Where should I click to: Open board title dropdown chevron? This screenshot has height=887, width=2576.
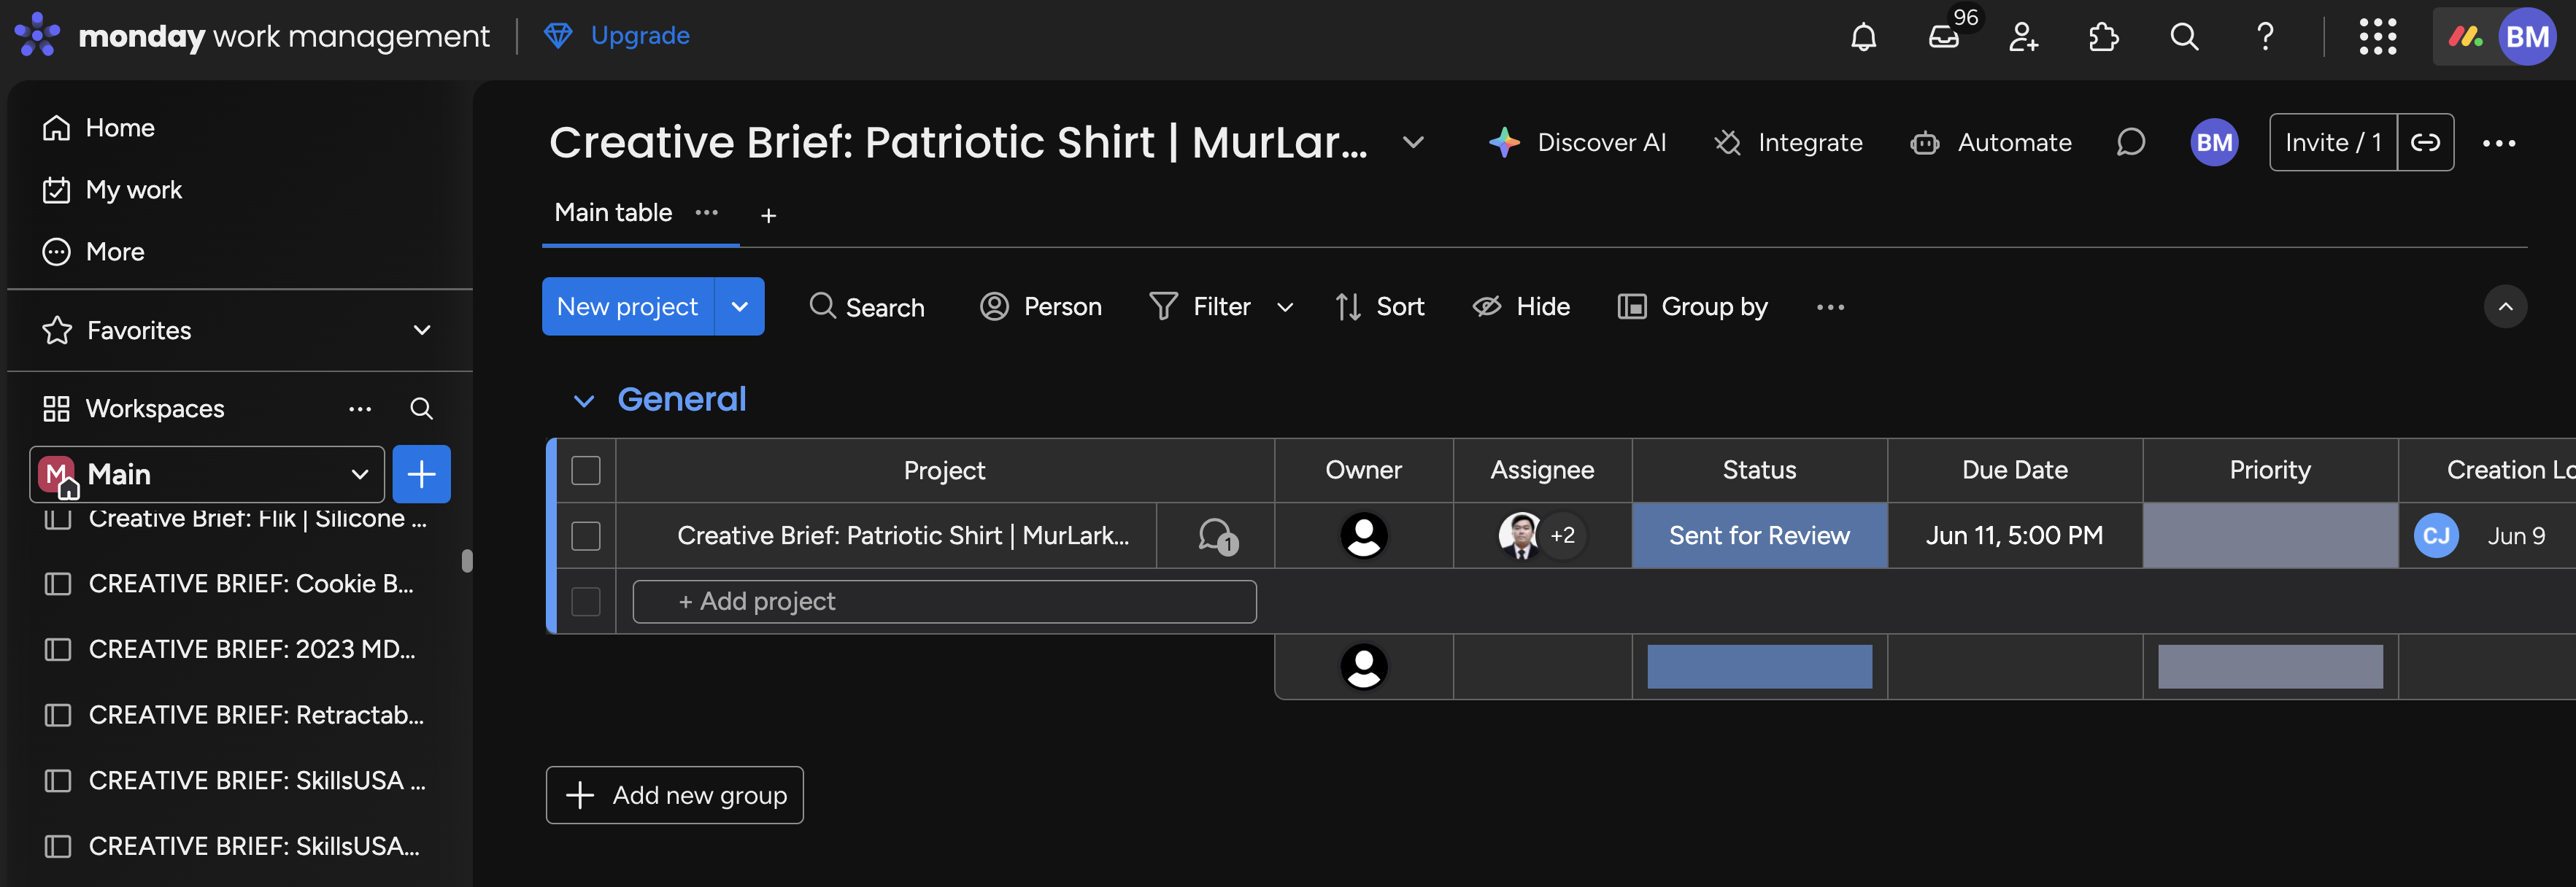(1413, 142)
